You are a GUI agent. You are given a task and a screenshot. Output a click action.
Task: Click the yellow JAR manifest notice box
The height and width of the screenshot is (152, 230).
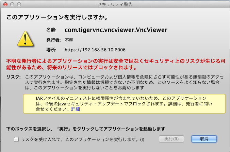(124, 104)
